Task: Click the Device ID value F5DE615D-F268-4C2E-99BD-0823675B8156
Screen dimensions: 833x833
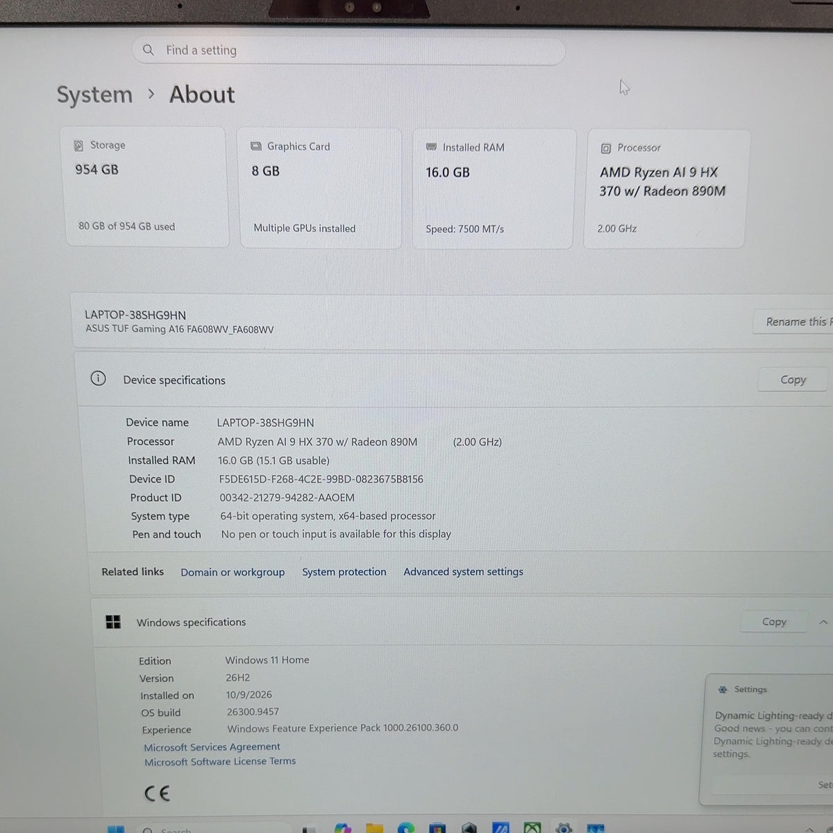Action: tap(321, 479)
